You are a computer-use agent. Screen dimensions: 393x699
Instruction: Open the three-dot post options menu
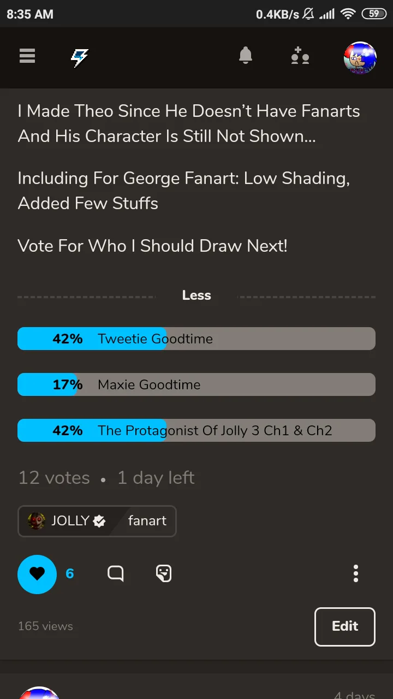(x=356, y=573)
